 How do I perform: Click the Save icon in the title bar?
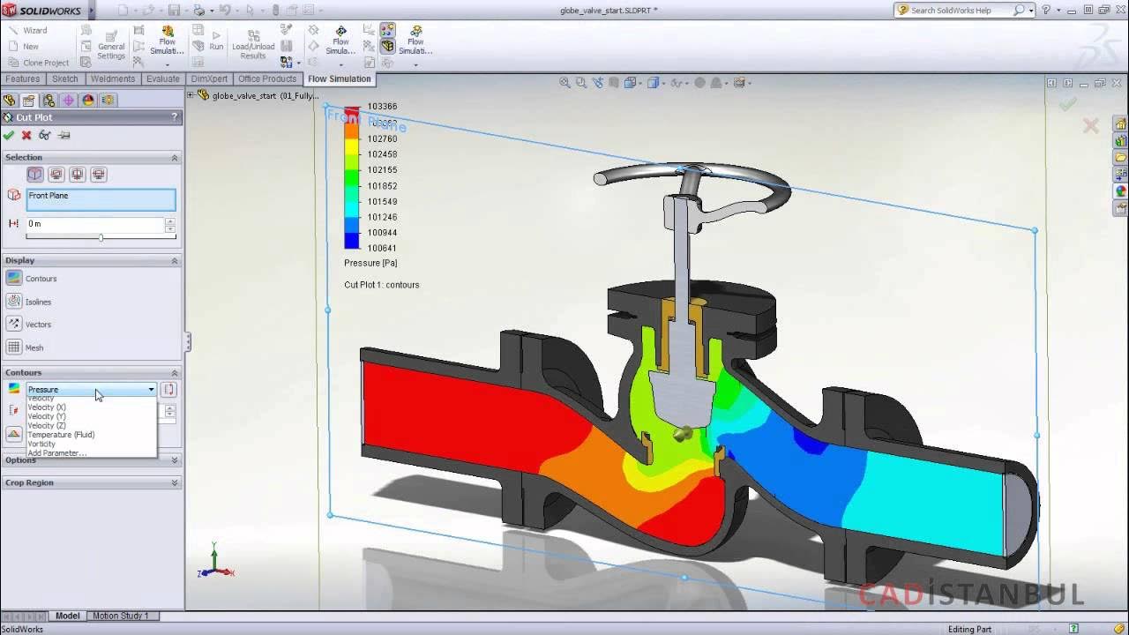[x=175, y=11]
